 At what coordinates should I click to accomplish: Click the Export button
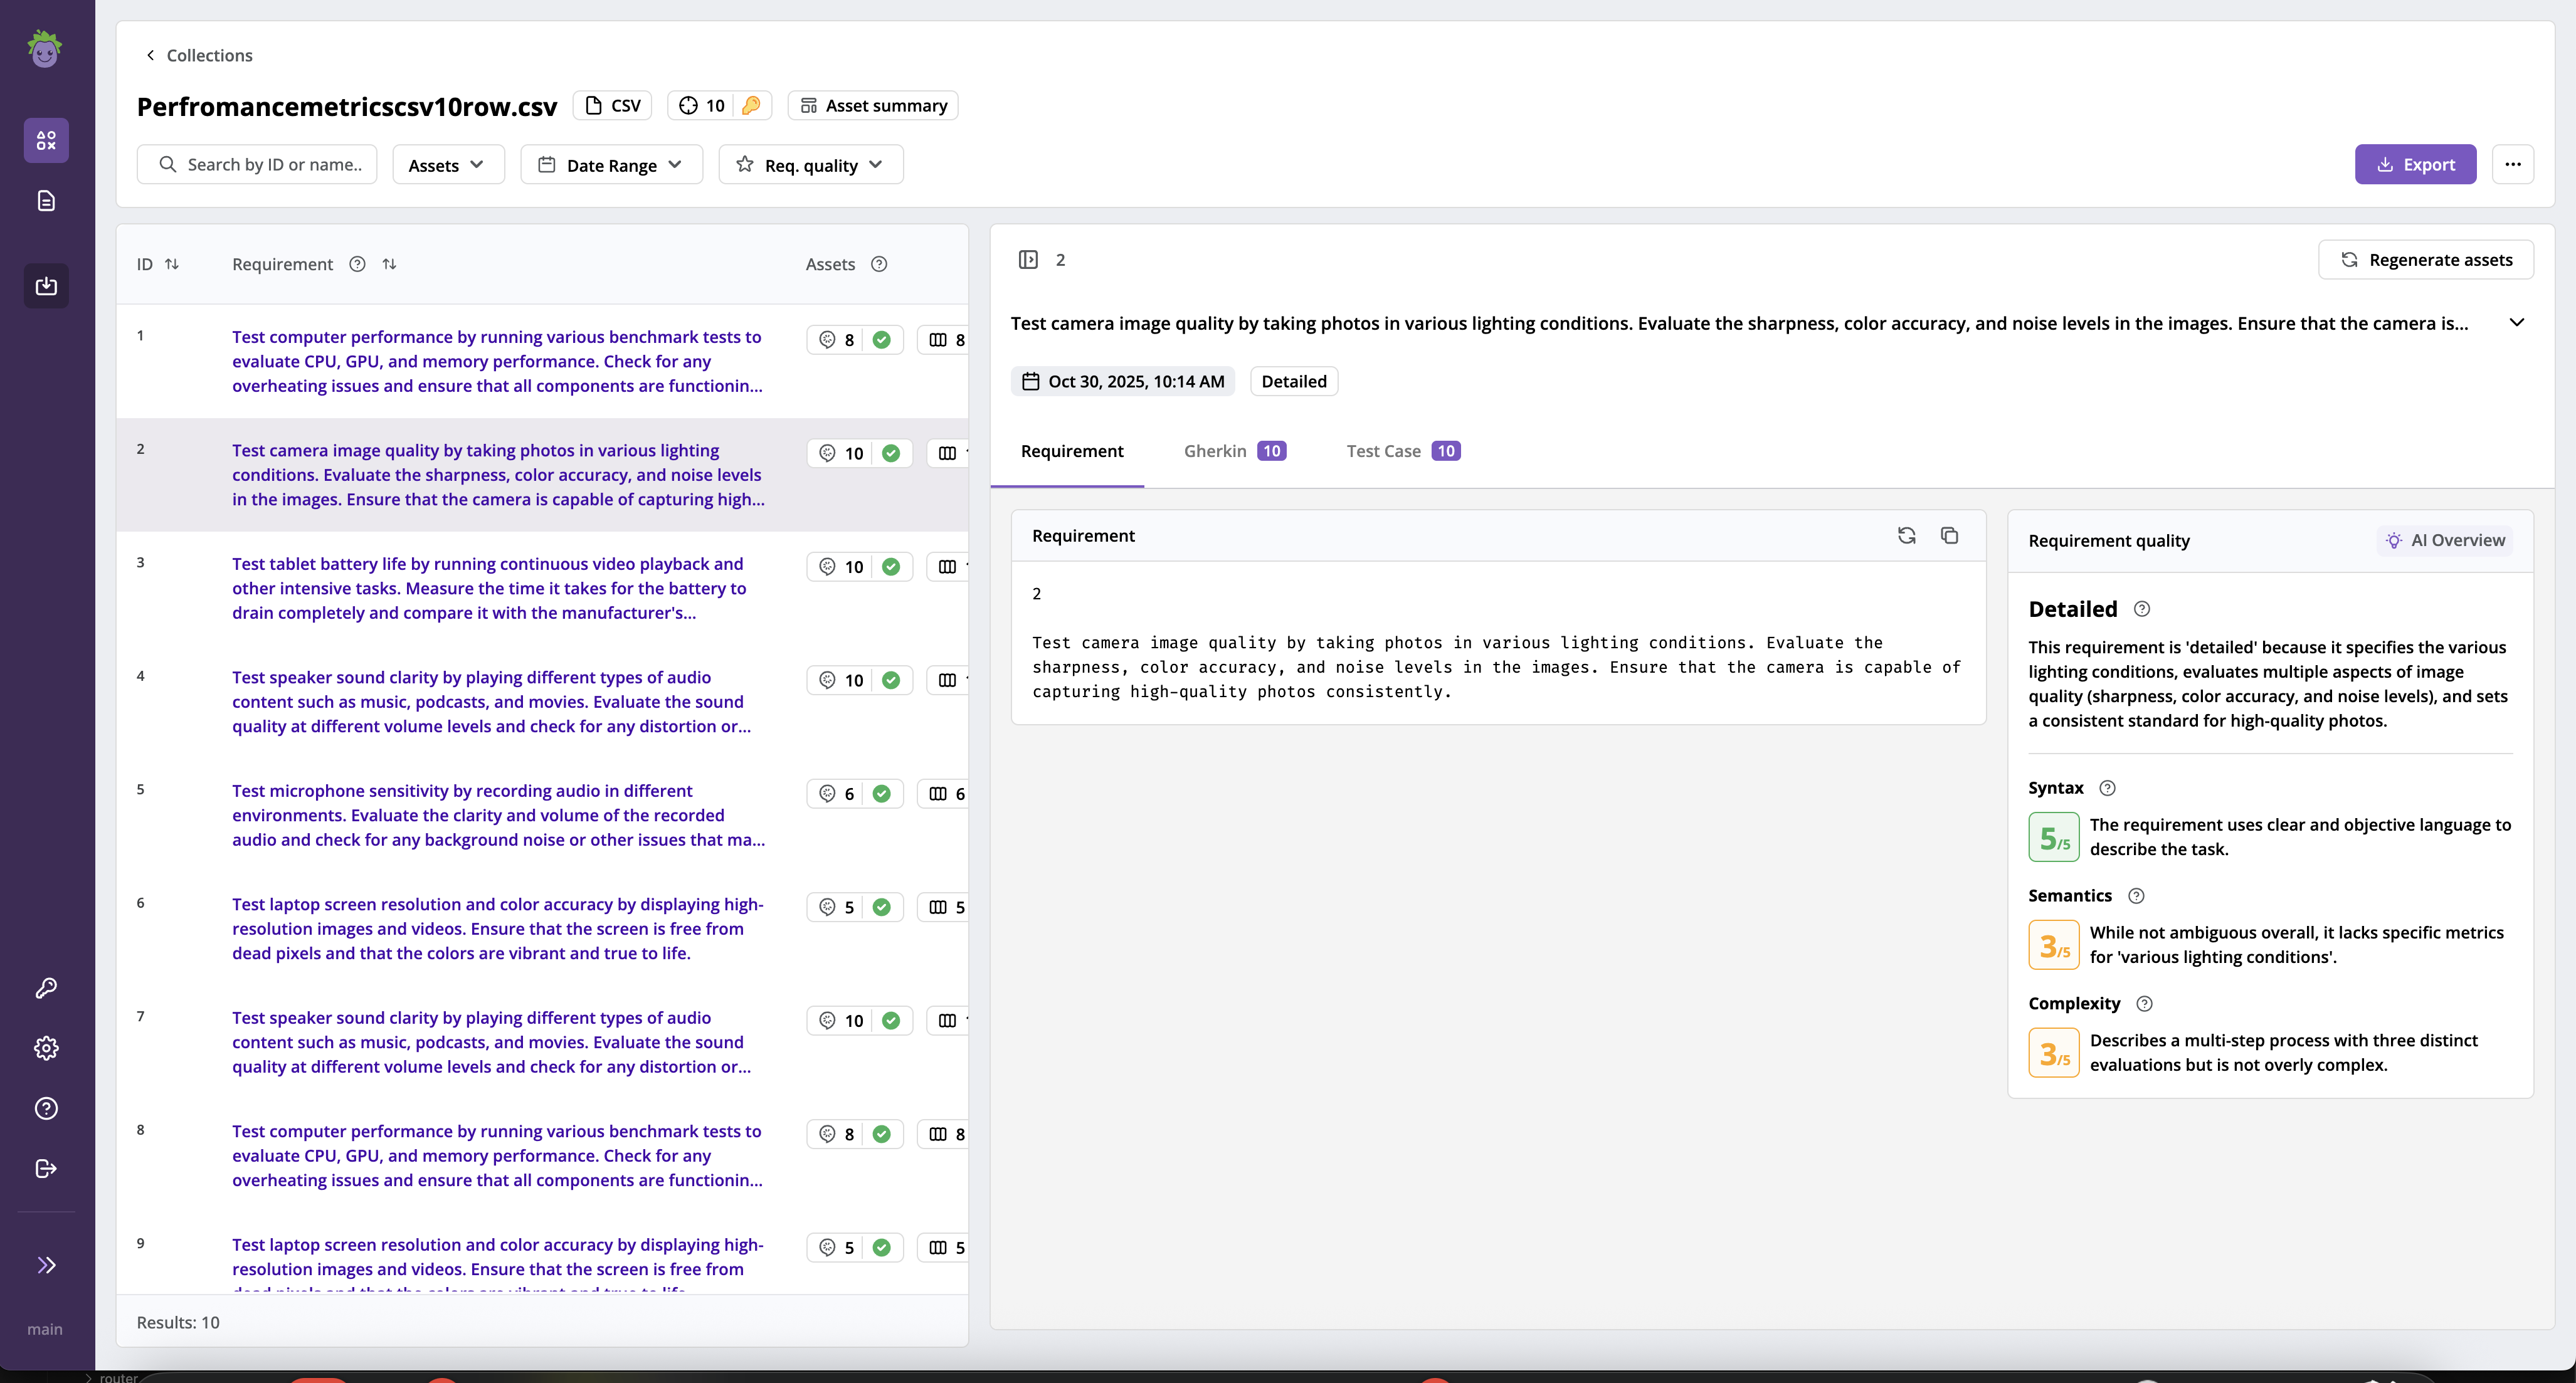2415,165
